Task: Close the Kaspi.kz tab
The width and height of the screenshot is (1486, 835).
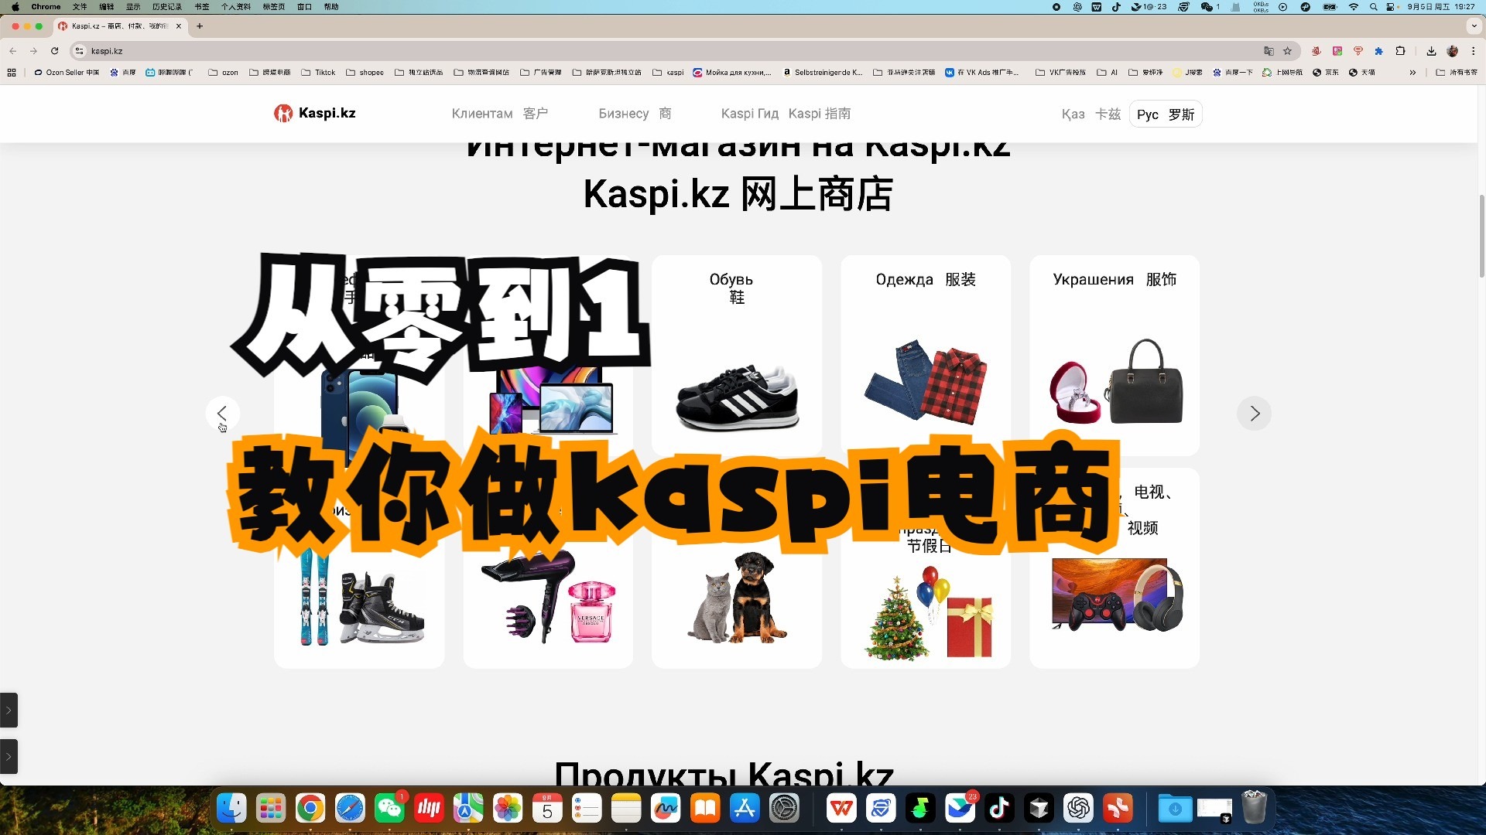Action: click(x=179, y=26)
